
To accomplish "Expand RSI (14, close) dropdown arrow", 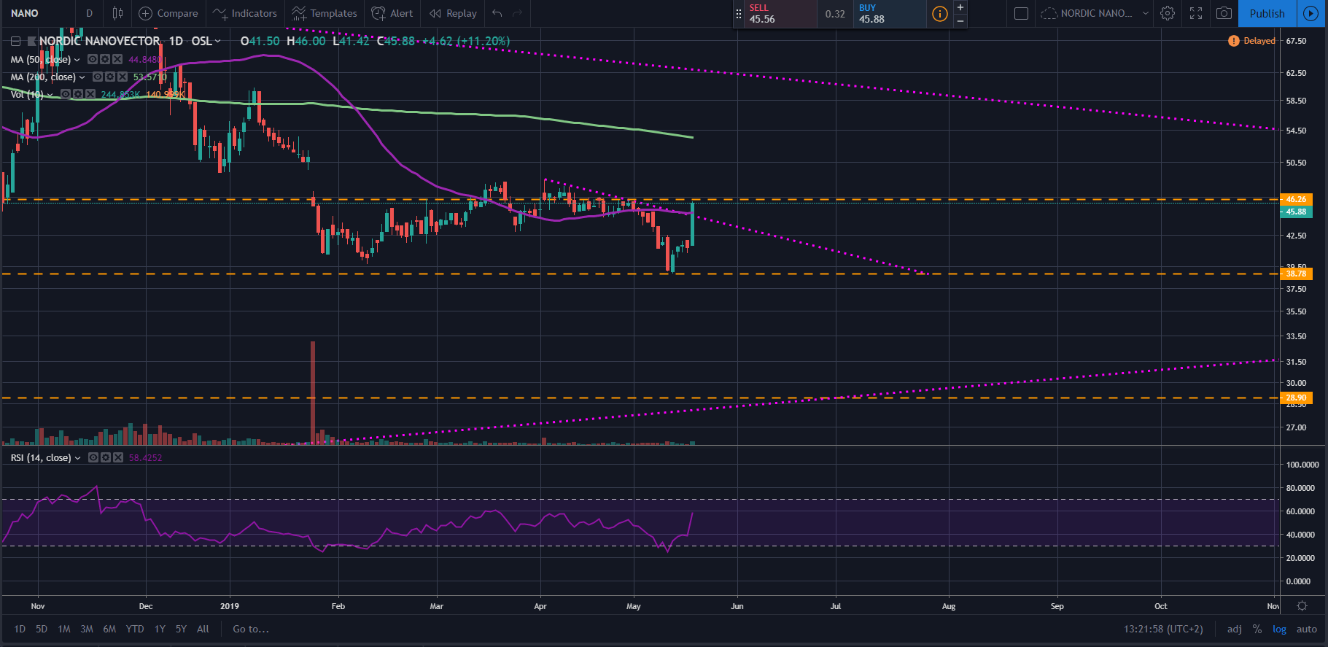I will click(77, 458).
